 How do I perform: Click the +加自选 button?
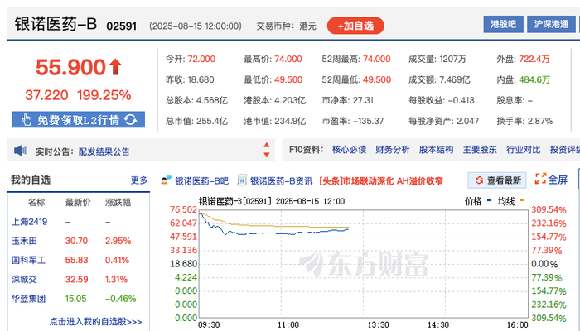click(x=355, y=26)
